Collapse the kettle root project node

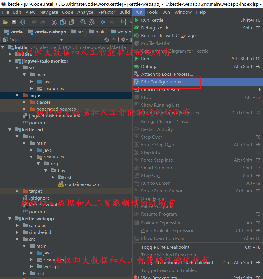pyautogui.click(x=3, y=47)
